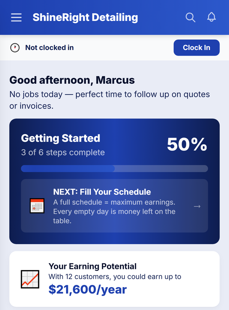This screenshot has height=310, width=229.
Task: Tap the search magnifier icon
Action: point(190,18)
